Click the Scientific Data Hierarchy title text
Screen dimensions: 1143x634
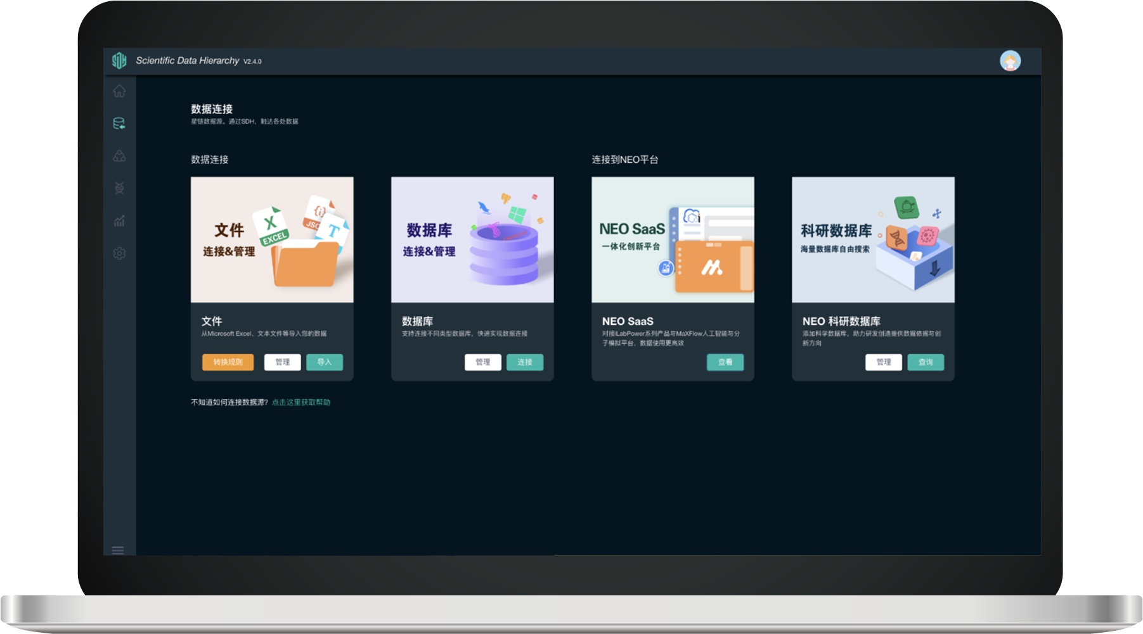pos(188,61)
